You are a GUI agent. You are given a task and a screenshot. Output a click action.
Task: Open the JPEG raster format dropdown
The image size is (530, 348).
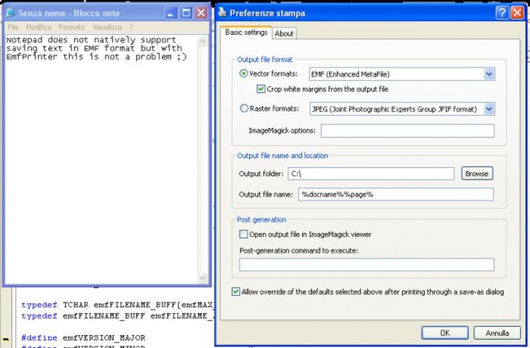click(x=489, y=109)
